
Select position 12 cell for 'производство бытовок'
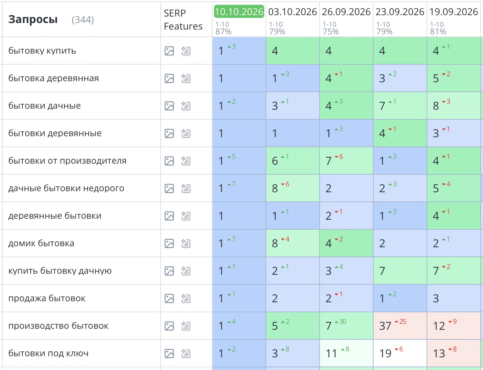tap(454, 326)
